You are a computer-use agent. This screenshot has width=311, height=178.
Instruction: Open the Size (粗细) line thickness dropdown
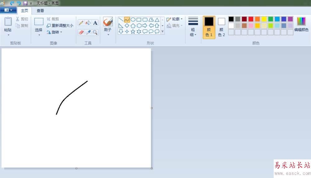pos(193,27)
